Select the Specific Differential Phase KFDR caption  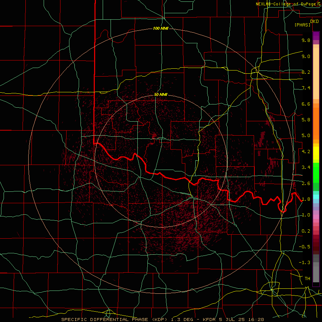[x=162, y=319]
